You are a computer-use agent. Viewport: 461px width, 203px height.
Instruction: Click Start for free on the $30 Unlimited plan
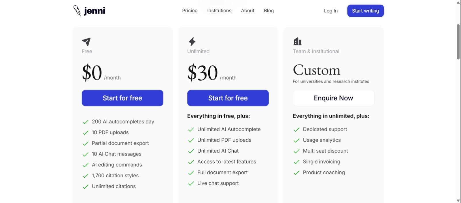click(228, 98)
